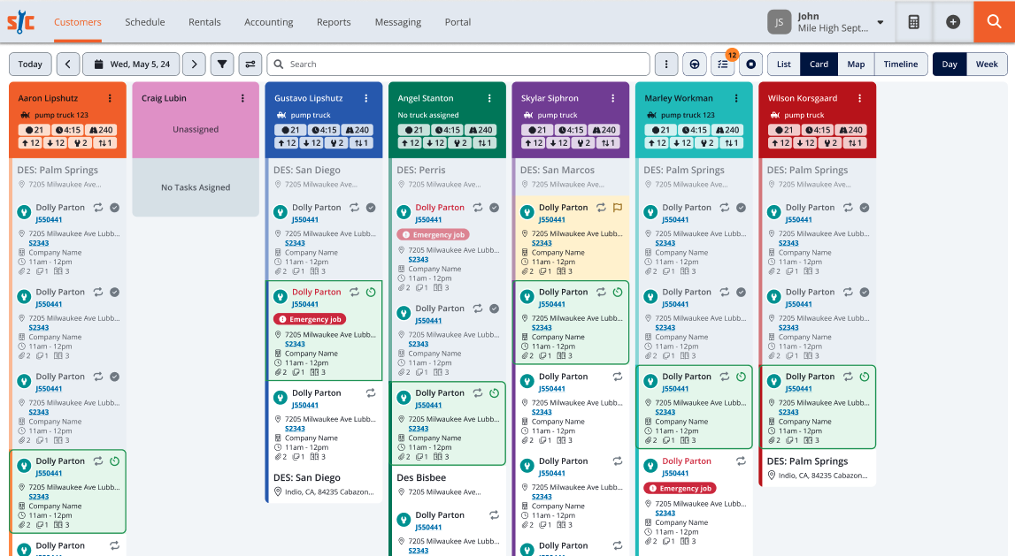Open the sliders display settings button
This screenshot has height=556, width=1015.
(x=250, y=64)
